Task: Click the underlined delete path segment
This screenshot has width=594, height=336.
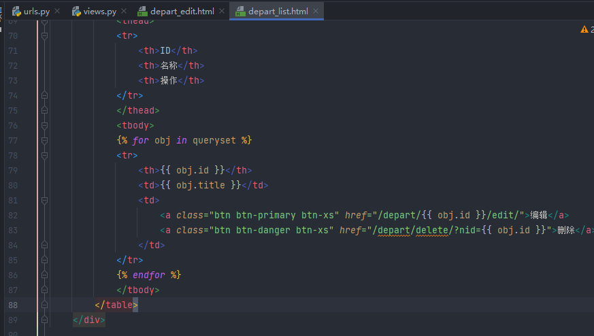Action: coord(432,231)
